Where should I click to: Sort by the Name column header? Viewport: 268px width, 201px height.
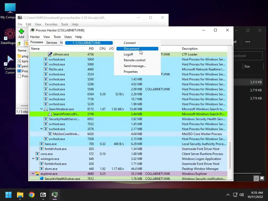tap(56, 49)
